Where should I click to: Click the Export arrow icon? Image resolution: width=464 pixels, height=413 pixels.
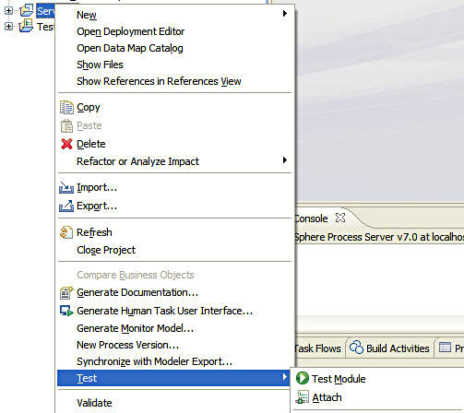coord(66,206)
